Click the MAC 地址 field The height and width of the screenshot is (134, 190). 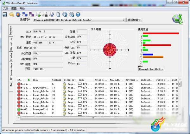click(48, 37)
